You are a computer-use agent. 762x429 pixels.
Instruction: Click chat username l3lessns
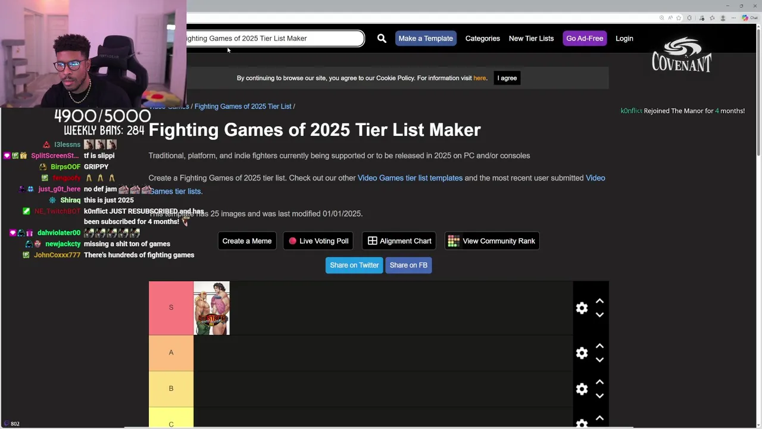[67, 145]
